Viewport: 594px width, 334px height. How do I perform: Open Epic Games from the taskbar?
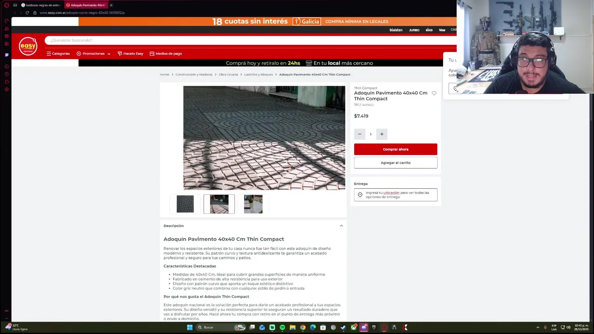coord(374,328)
